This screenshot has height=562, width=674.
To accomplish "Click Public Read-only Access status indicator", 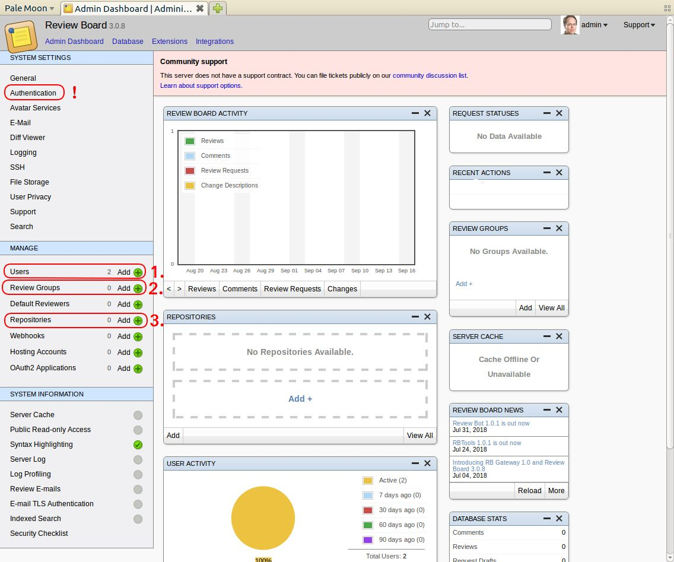I will (138, 430).
